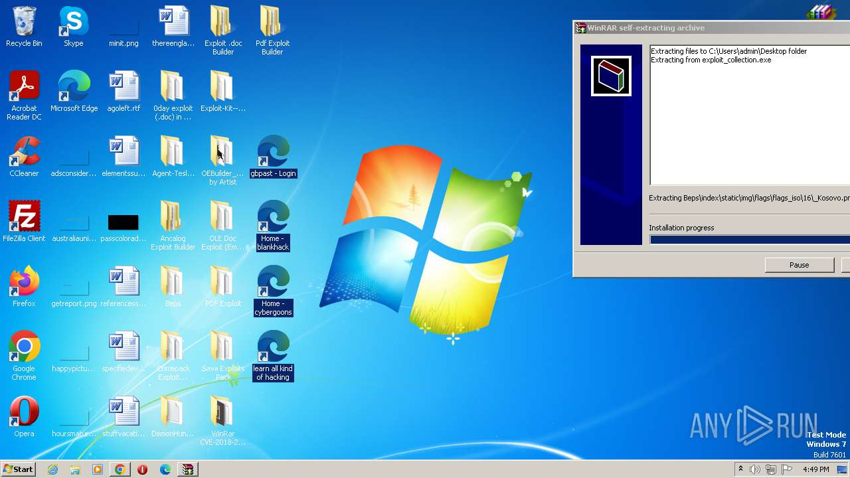Click the WinRAR self-extracting archive title bar
The image size is (850, 478).
(712, 28)
